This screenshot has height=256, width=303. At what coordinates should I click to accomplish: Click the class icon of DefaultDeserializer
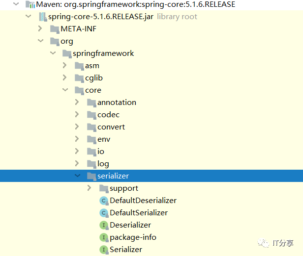tap(104, 201)
